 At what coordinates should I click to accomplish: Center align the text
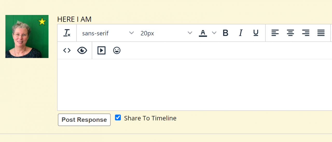(x=290, y=33)
